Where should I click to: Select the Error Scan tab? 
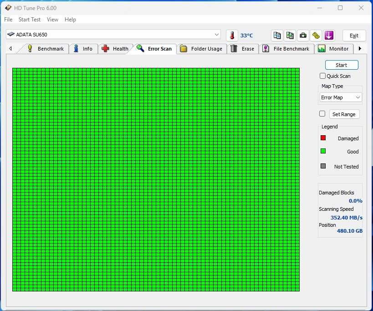155,49
